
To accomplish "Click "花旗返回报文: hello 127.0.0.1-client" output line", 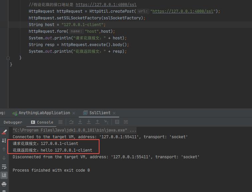I will coord(52,150).
